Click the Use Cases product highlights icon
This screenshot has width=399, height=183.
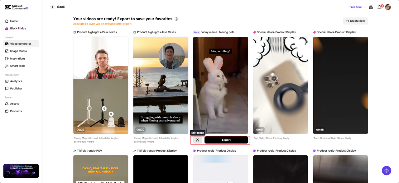135,32
